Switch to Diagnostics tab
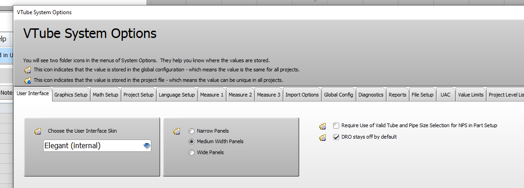Viewport: 524px width, 188px height. [x=371, y=95]
